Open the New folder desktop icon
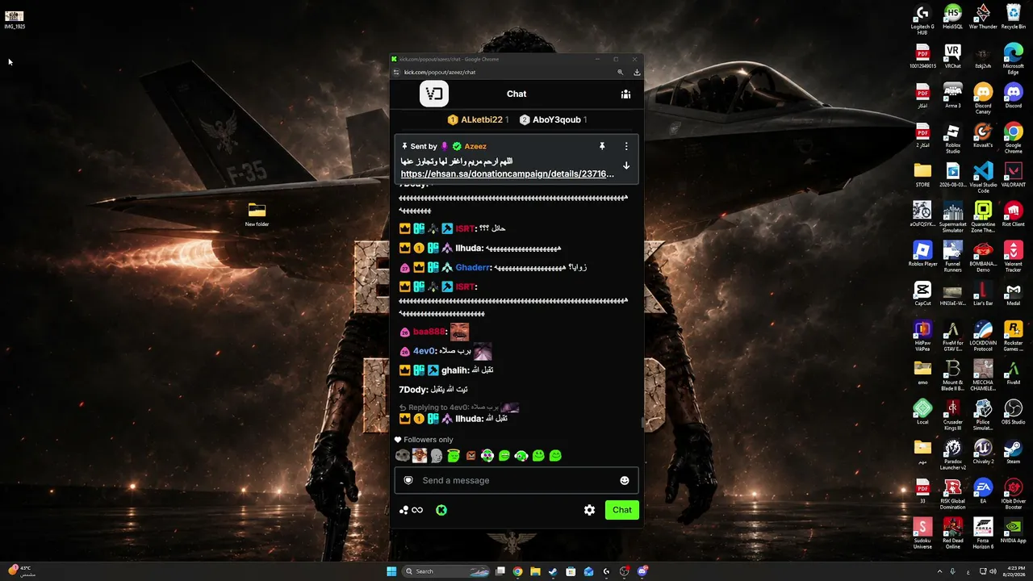 pos(257,215)
